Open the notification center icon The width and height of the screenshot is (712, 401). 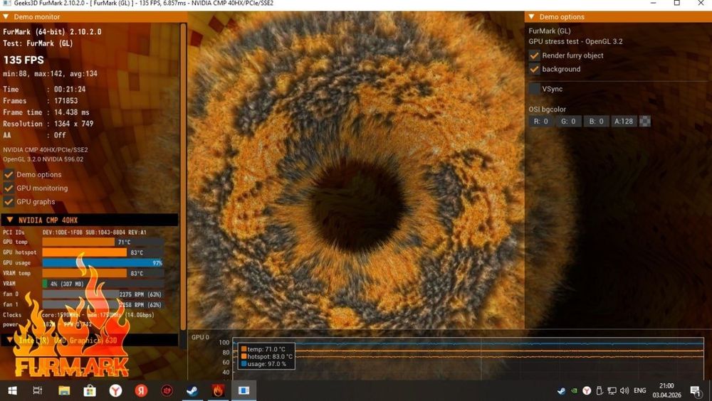click(x=696, y=390)
